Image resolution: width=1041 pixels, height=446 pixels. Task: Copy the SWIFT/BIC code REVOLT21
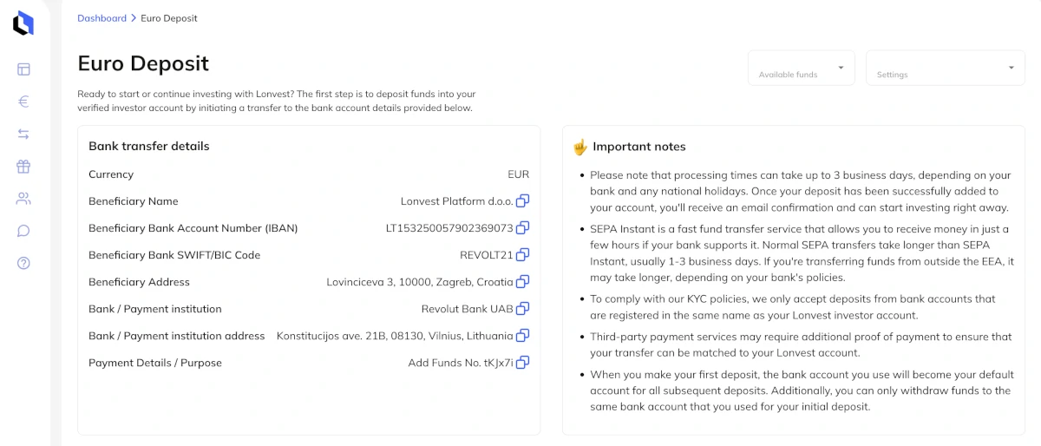[522, 255]
